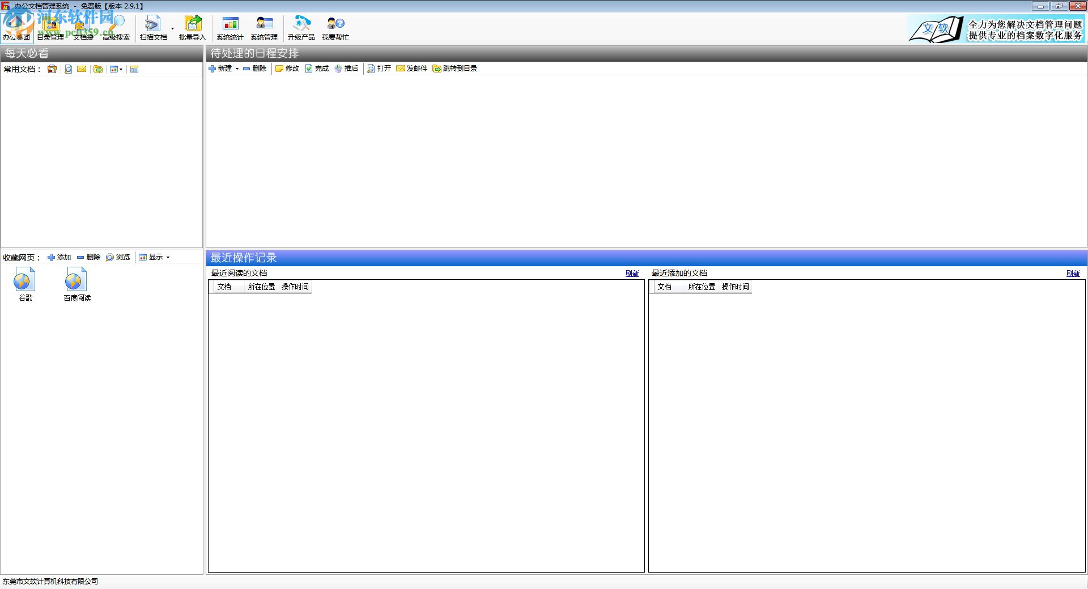Click 扫描文档 (scan document) icon
This screenshot has height=589, width=1088.
pyautogui.click(x=153, y=28)
